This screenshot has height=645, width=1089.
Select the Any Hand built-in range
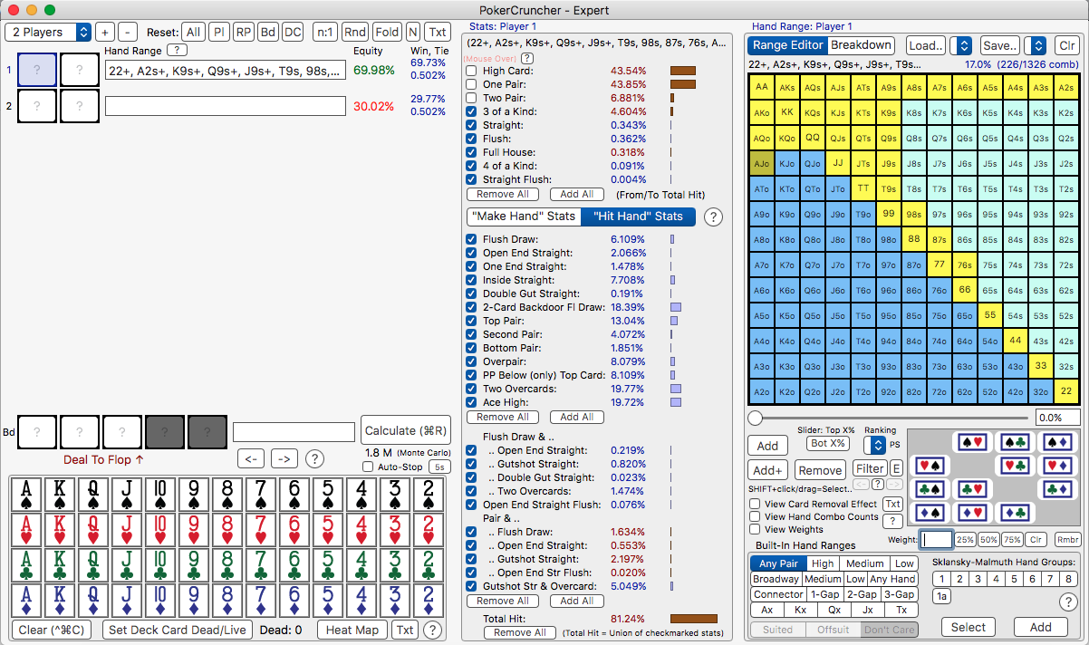click(891, 579)
